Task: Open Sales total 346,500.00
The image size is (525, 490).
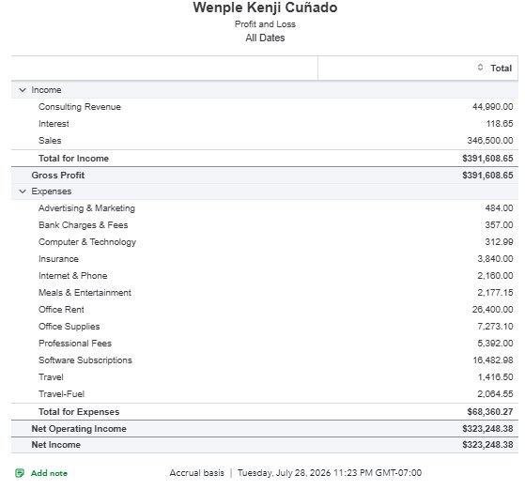Action: pos(490,140)
